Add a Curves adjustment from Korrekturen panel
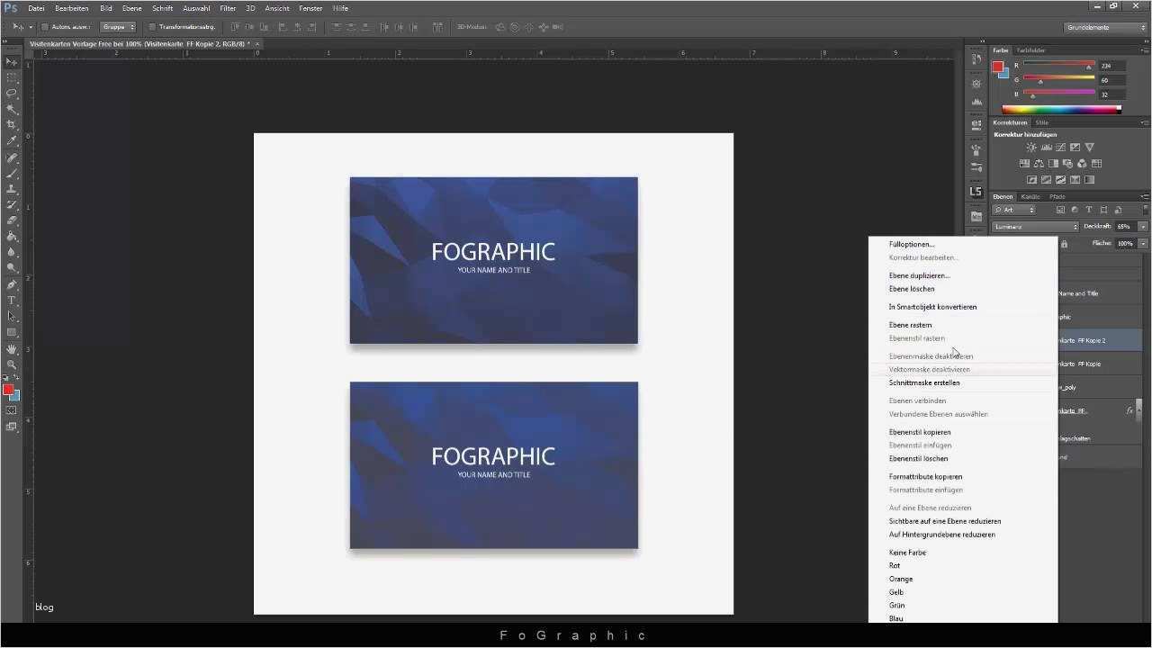The height and width of the screenshot is (648, 1152). click(x=1060, y=147)
